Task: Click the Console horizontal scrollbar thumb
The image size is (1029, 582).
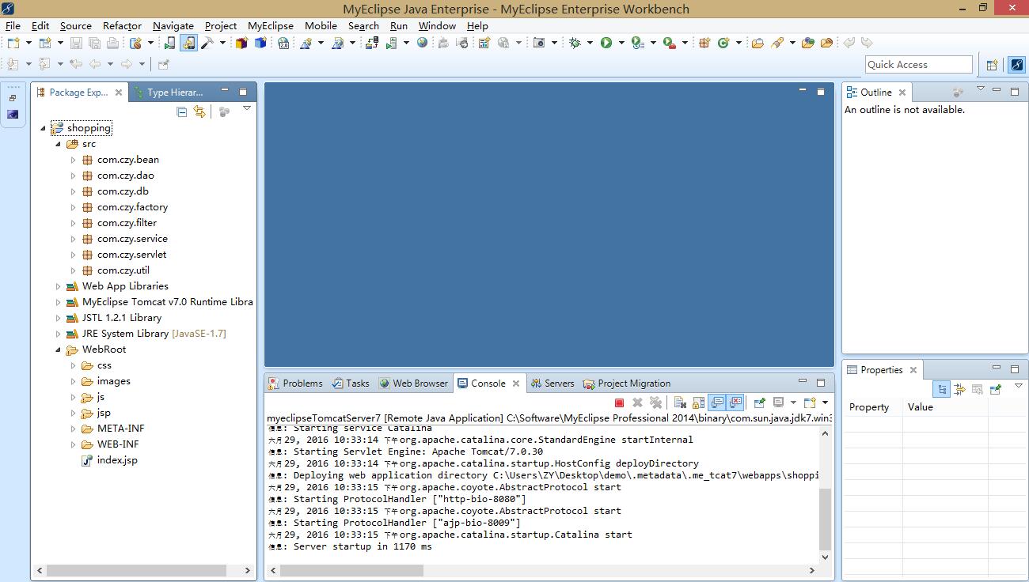Action: click(x=352, y=570)
